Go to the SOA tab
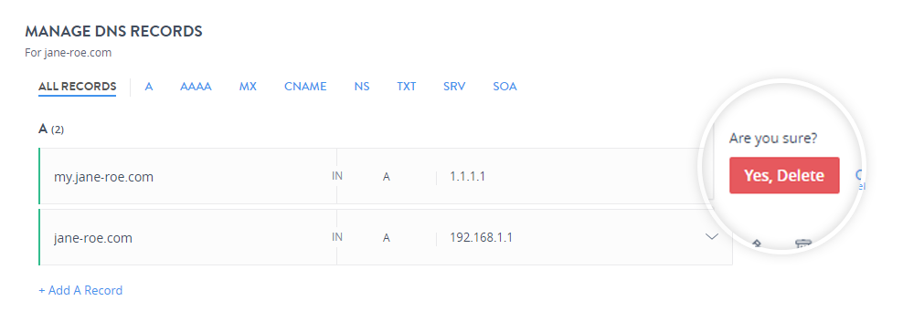This screenshot has height=332, width=903. 505,87
